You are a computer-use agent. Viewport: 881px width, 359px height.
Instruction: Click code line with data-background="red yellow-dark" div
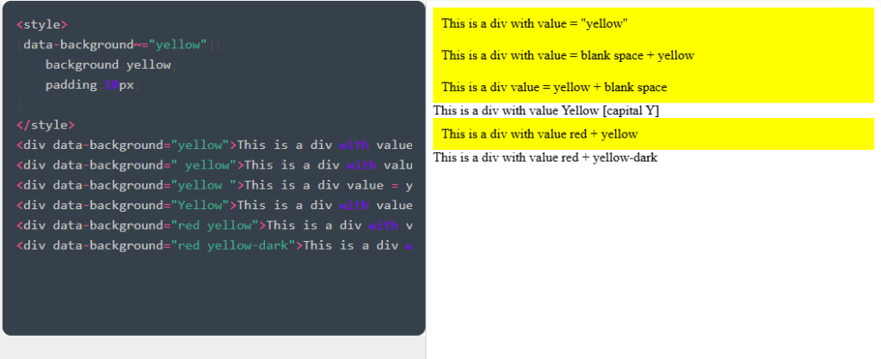[214, 245]
